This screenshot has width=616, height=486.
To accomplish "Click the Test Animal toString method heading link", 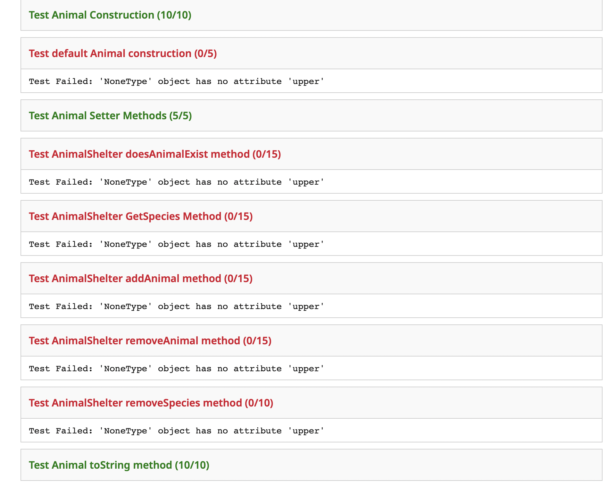I will [x=100, y=465].
